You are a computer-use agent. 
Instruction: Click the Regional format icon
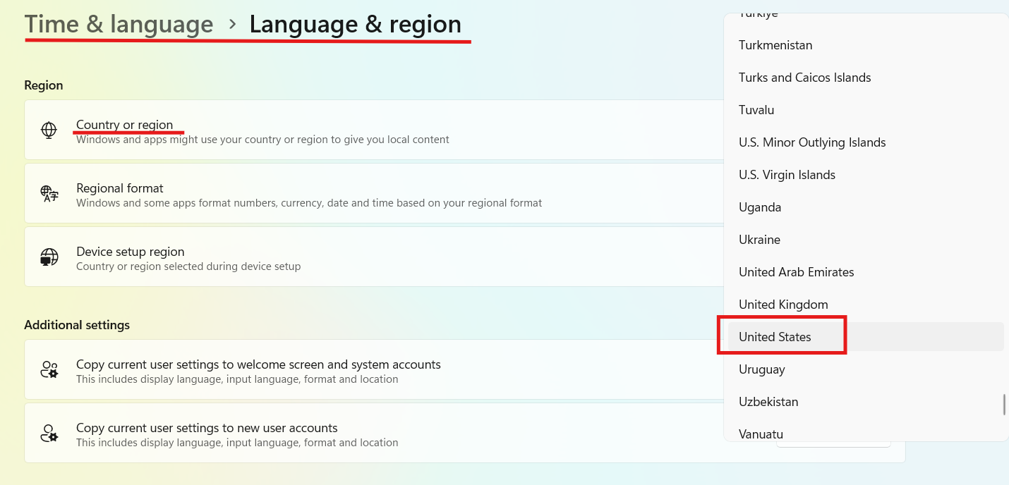point(47,193)
